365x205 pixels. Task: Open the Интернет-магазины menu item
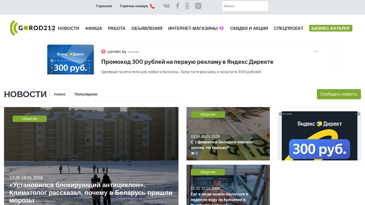coord(193,29)
